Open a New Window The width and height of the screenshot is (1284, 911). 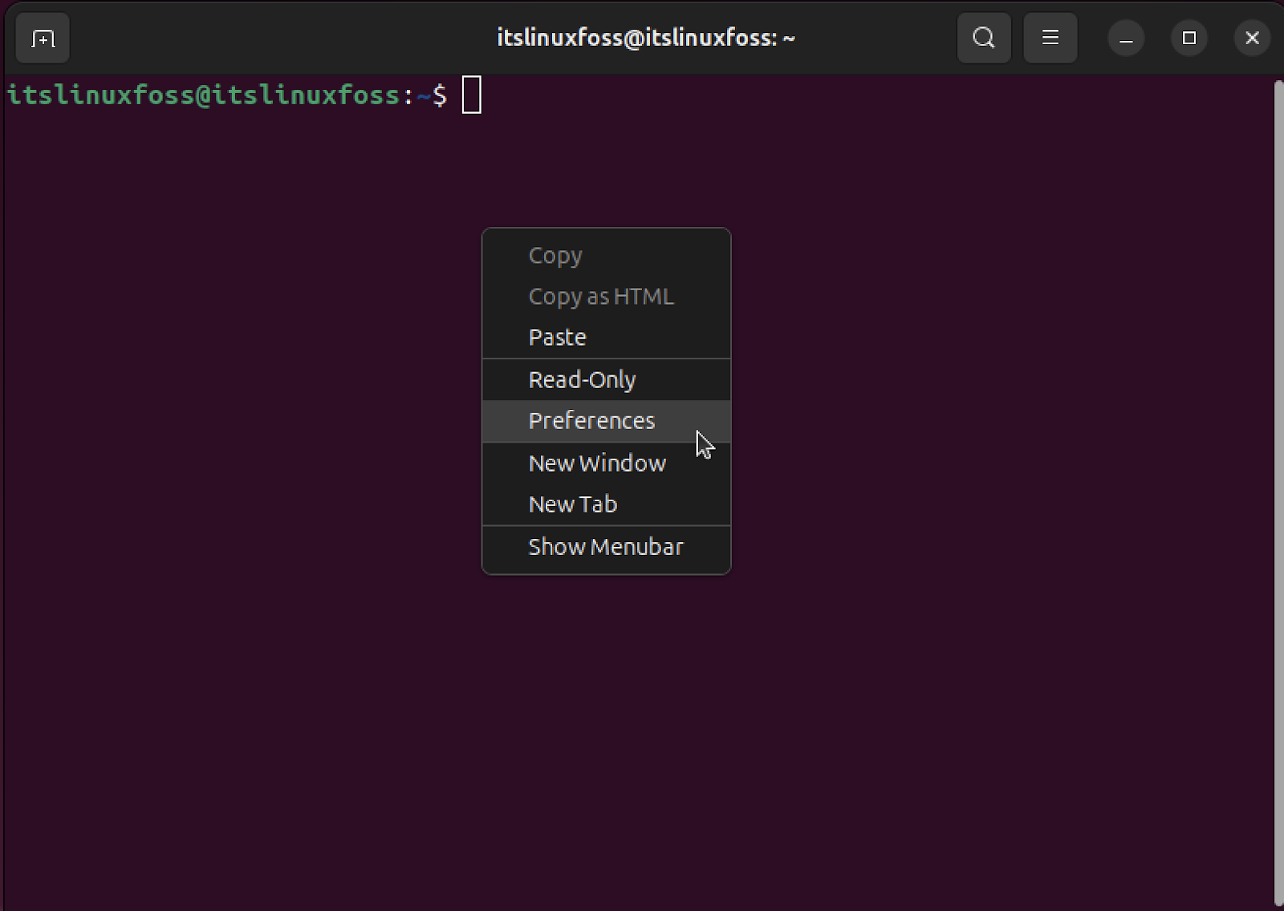click(x=596, y=463)
